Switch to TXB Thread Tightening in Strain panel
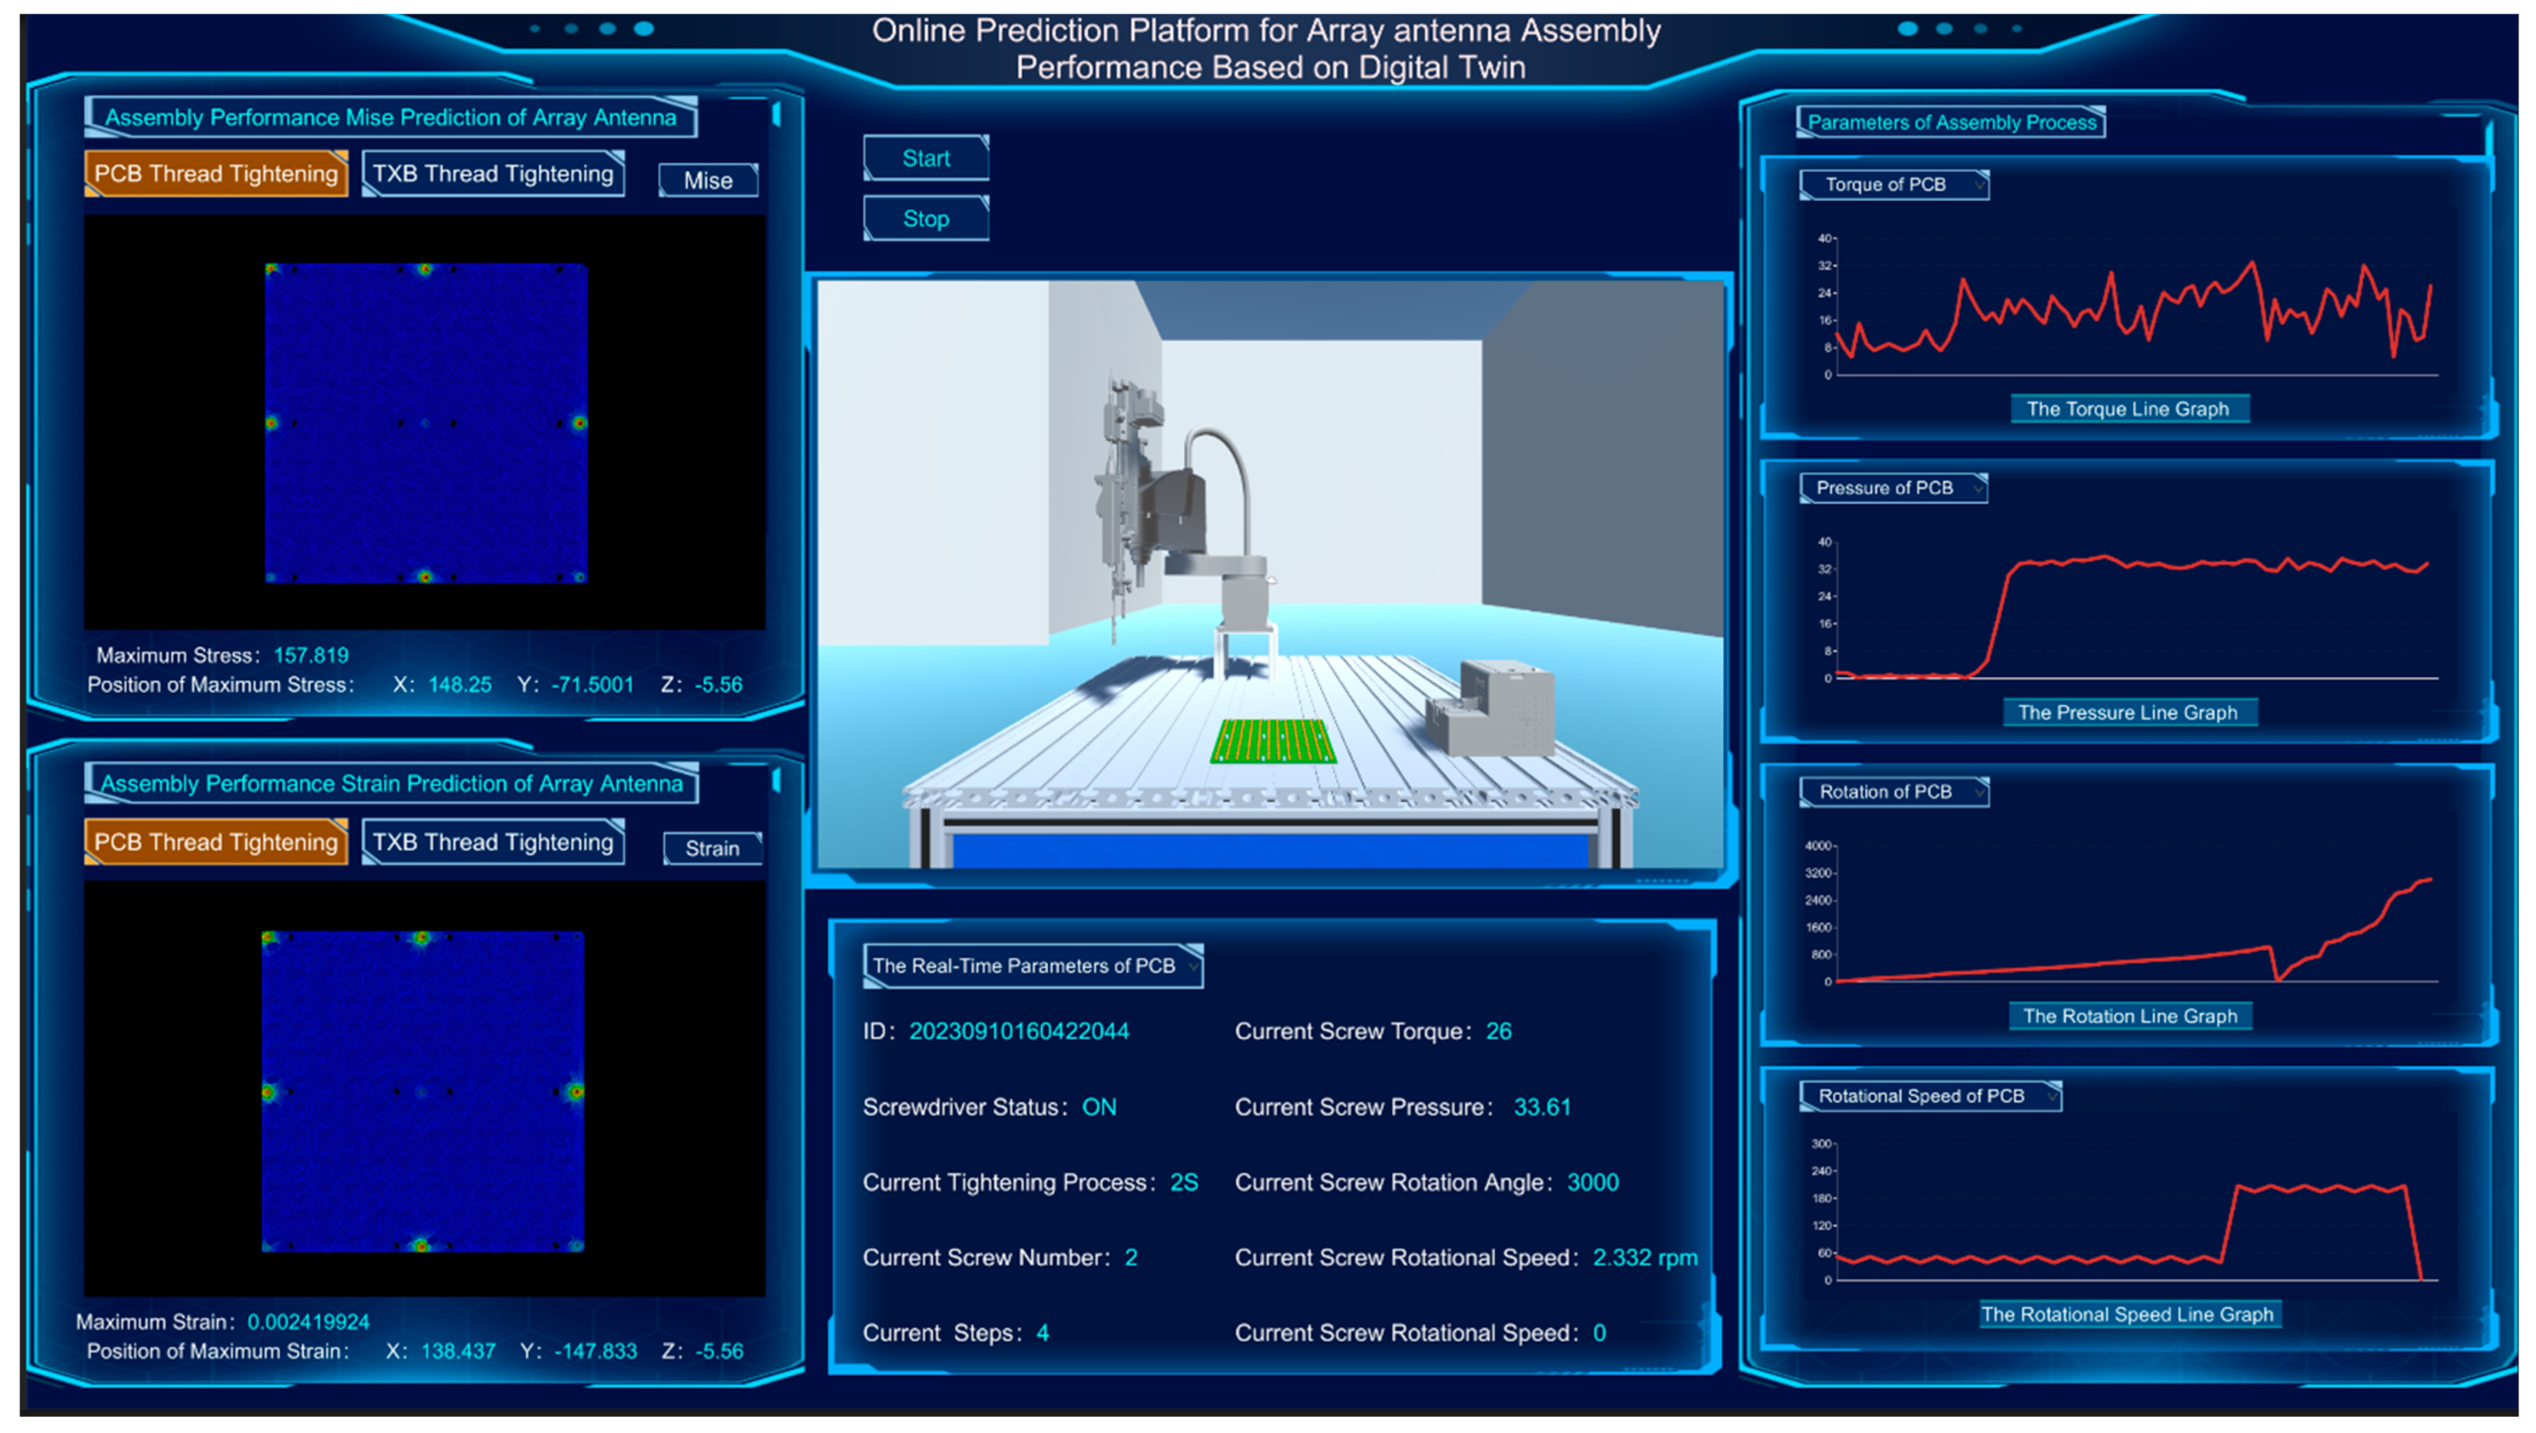The height and width of the screenshot is (1433, 2536). [493, 842]
